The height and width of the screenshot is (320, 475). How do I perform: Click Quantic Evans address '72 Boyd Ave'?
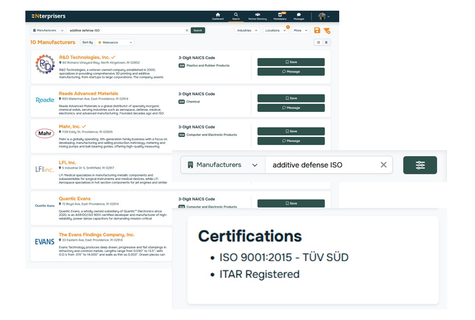[89, 204]
